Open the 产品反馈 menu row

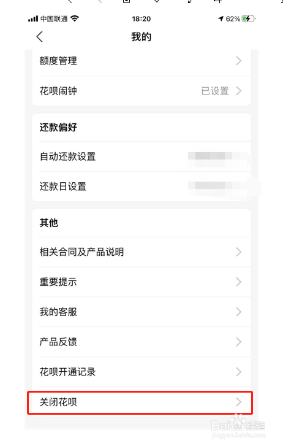point(141,342)
